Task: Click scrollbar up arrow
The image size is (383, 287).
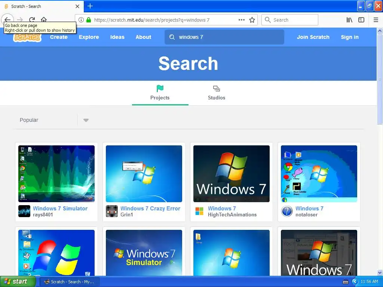Action: coord(380,31)
